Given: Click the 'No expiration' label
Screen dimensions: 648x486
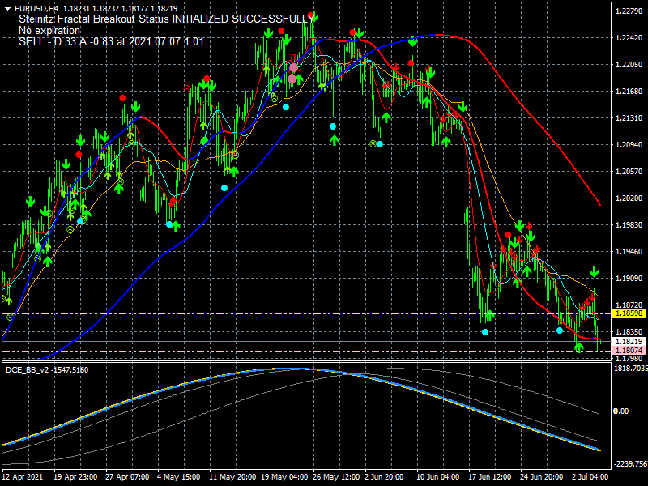Looking at the screenshot, I should point(49,31).
